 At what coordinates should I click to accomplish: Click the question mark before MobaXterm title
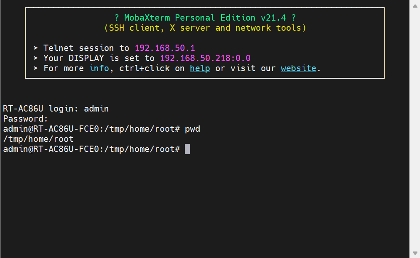tap(117, 18)
